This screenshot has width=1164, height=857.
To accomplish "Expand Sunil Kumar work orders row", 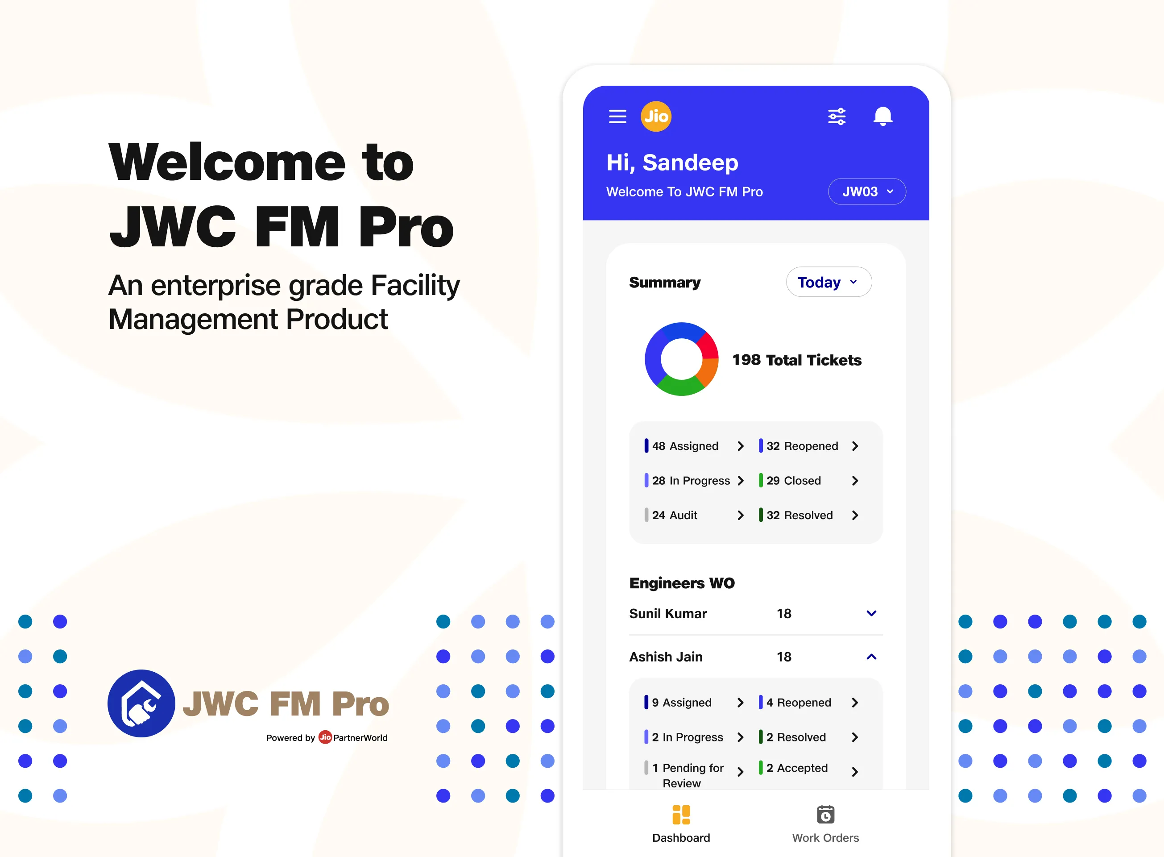I will (868, 615).
